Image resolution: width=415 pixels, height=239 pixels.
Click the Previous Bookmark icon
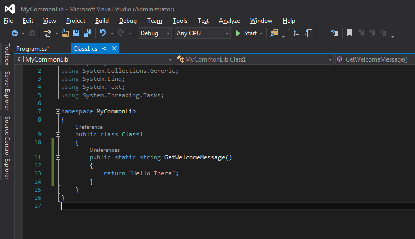361,33
